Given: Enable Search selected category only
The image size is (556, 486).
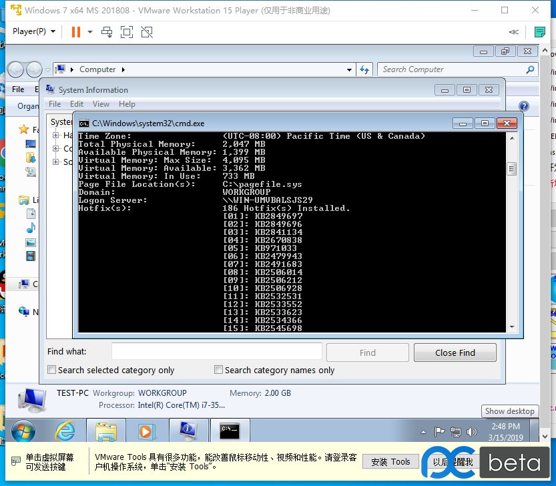Looking at the screenshot, I should [51, 369].
